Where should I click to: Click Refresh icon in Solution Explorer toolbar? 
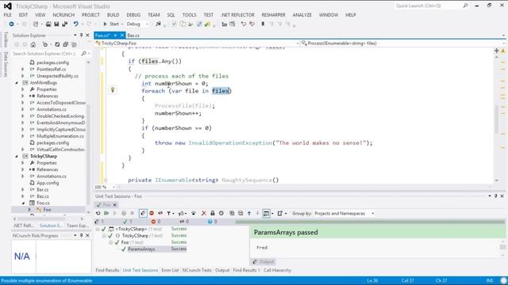point(57,44)
